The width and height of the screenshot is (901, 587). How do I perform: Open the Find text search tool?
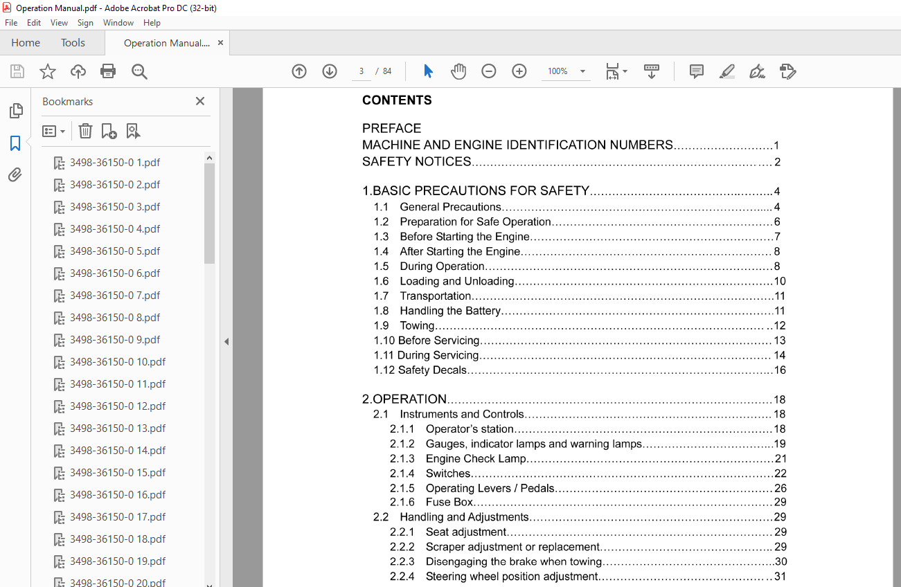[x=139, y=71]
